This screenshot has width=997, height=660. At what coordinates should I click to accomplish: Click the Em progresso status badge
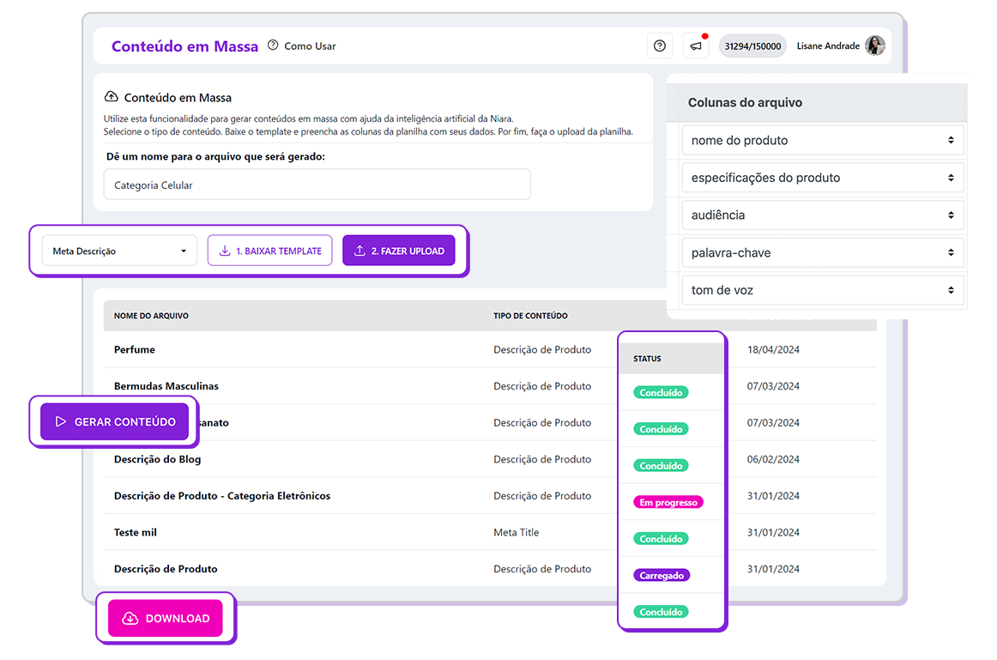tap(668, 503)
